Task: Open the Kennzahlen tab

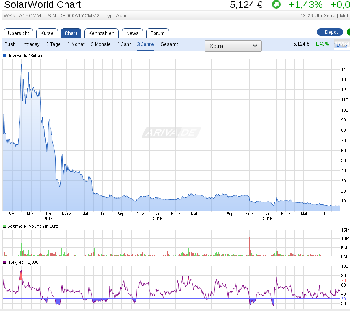Action: pyautogui.click(x=101, y=33)
